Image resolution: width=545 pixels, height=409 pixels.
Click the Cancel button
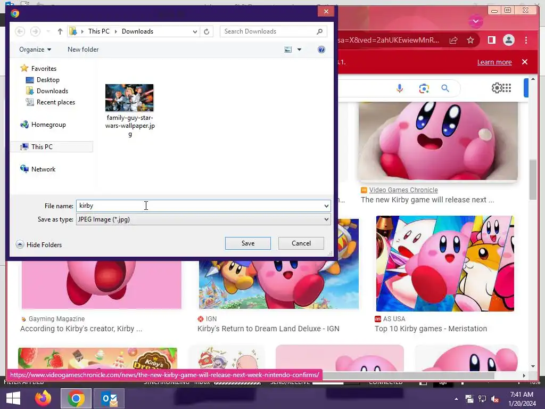301,243
